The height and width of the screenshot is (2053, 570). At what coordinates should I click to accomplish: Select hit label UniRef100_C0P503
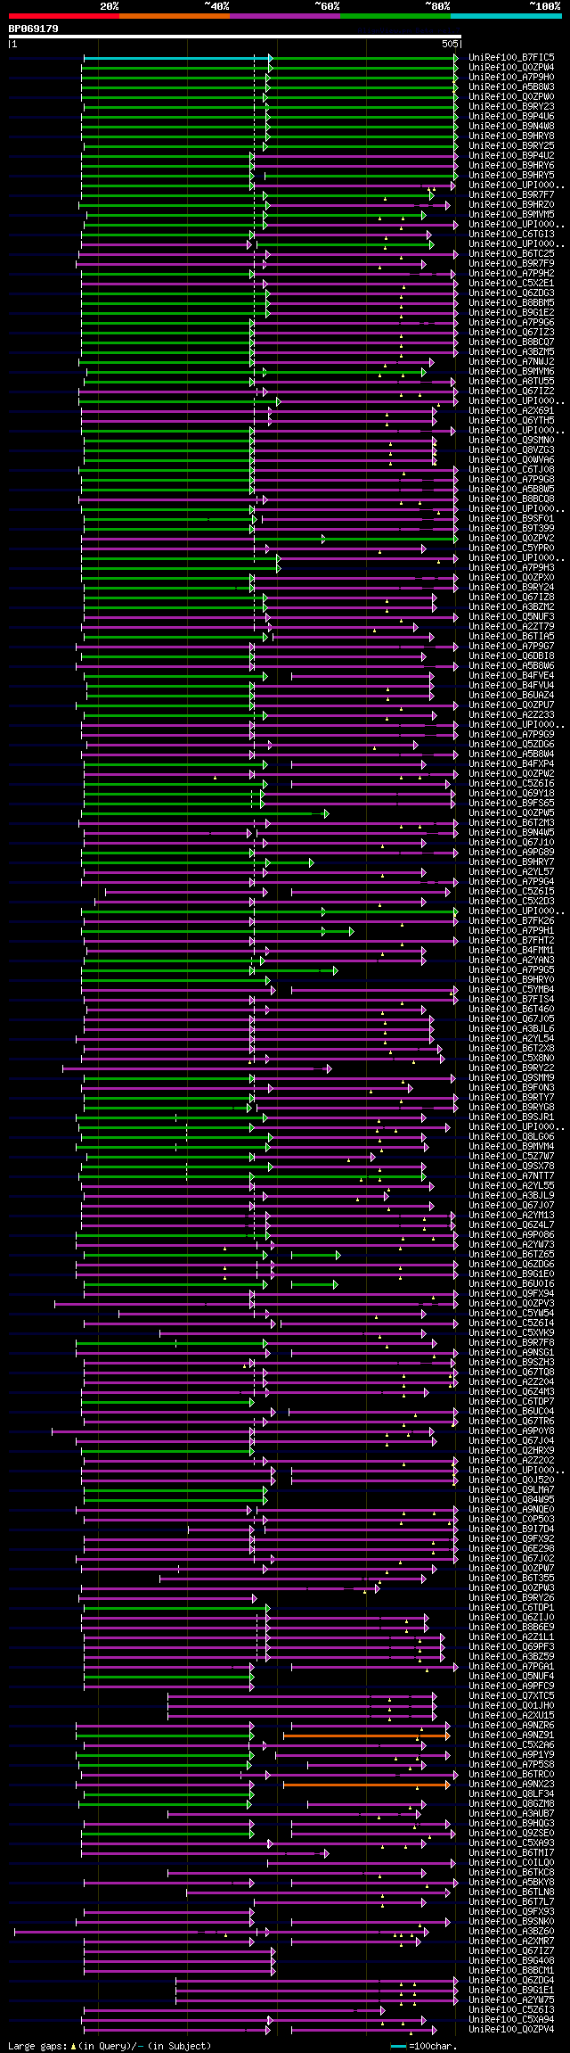[511, 1519]
